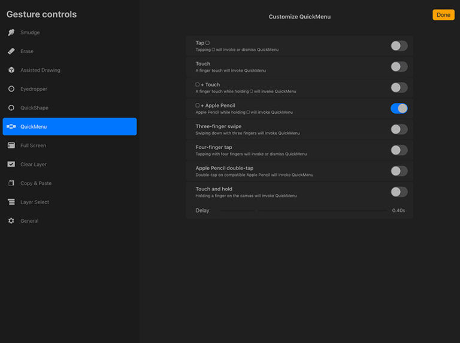Click the Eyedropper circle icon
This screenshot has height=343, width=460.
pos(11,89)
